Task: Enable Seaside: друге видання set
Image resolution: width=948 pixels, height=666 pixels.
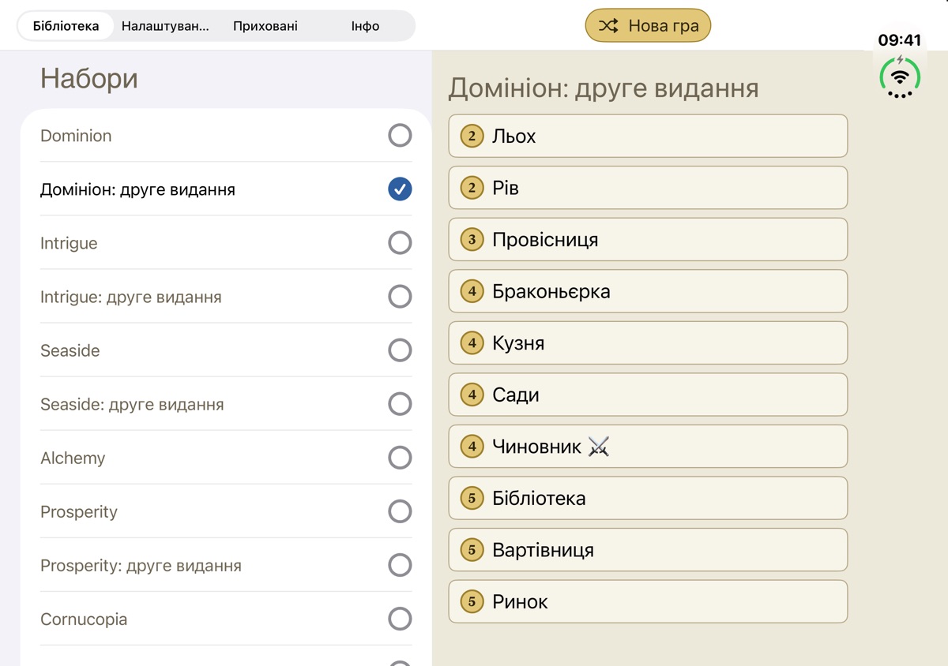Action: tap(400, 404)
